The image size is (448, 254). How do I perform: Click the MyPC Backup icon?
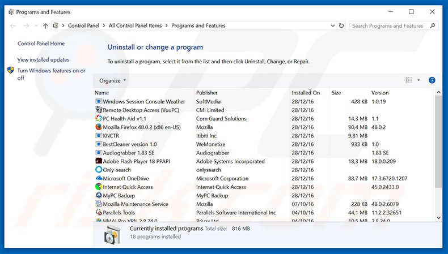click(x=99, y=195)
